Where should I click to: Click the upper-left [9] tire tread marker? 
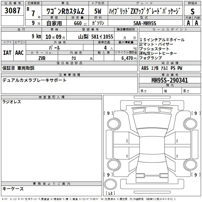point(108,113)
